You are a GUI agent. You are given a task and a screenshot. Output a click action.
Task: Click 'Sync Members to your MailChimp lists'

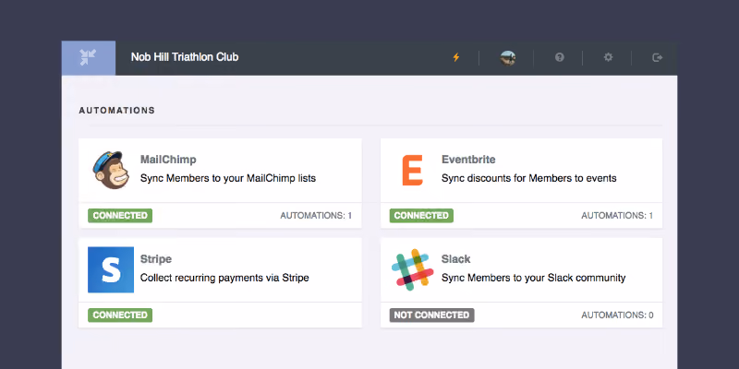click(x=228, y=178)
